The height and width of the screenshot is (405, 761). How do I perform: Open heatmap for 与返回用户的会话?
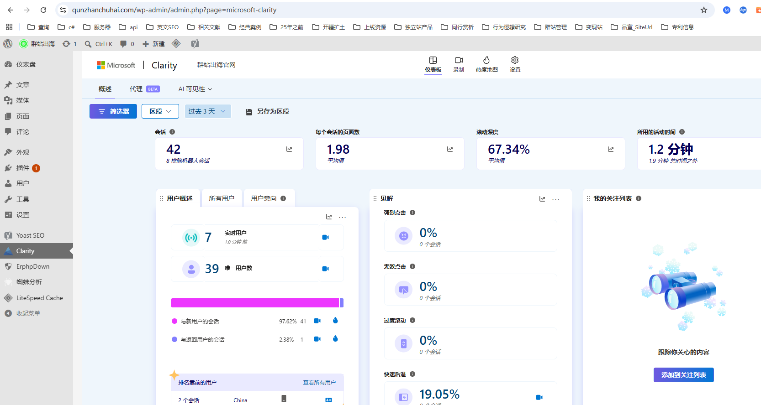[x=335, y=339]
